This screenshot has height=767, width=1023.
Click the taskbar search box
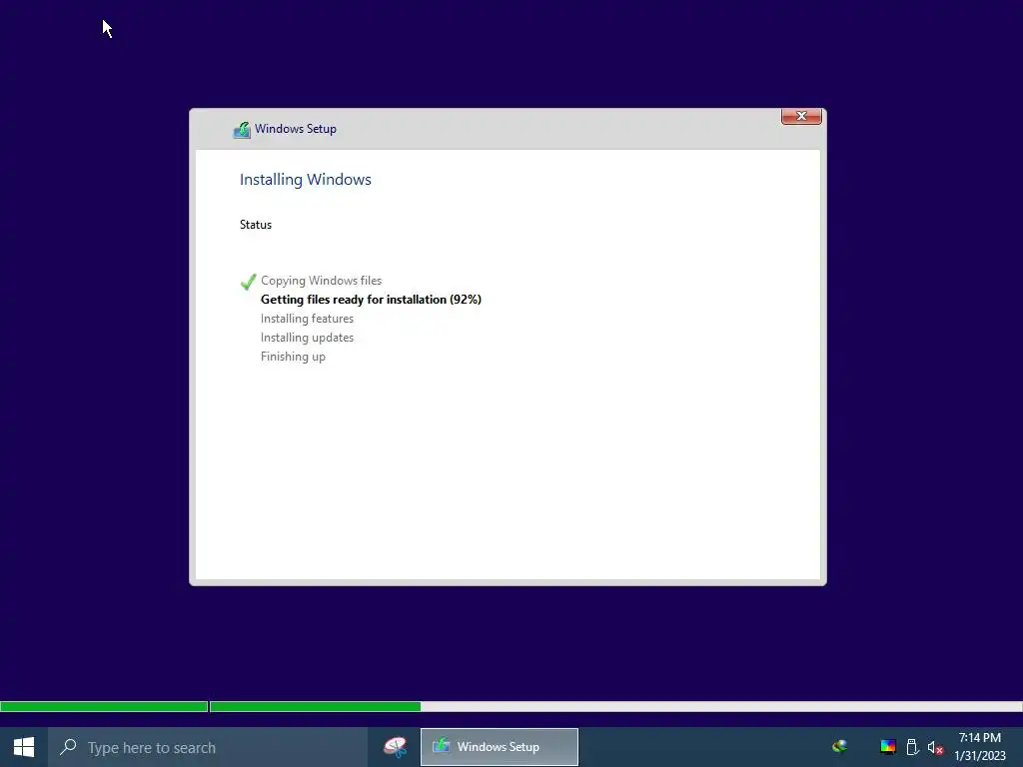tap(208, 747)
